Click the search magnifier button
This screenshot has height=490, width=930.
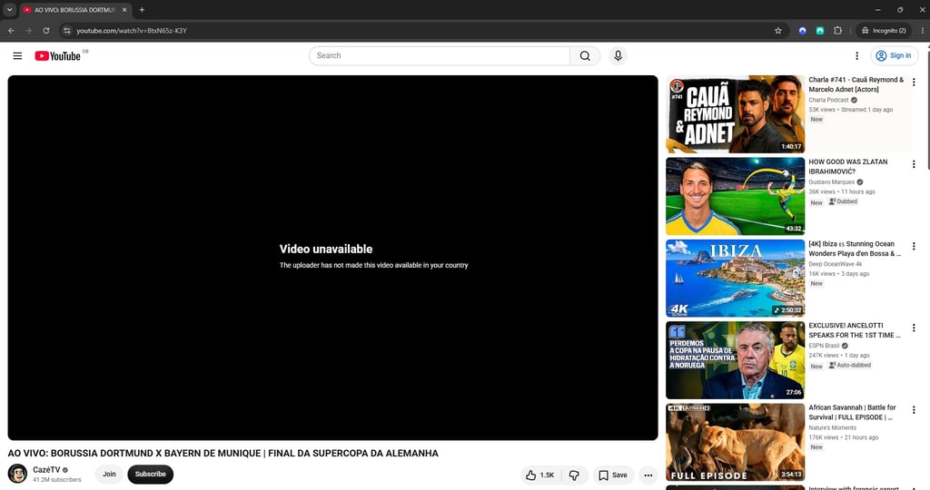coord(585,55)
